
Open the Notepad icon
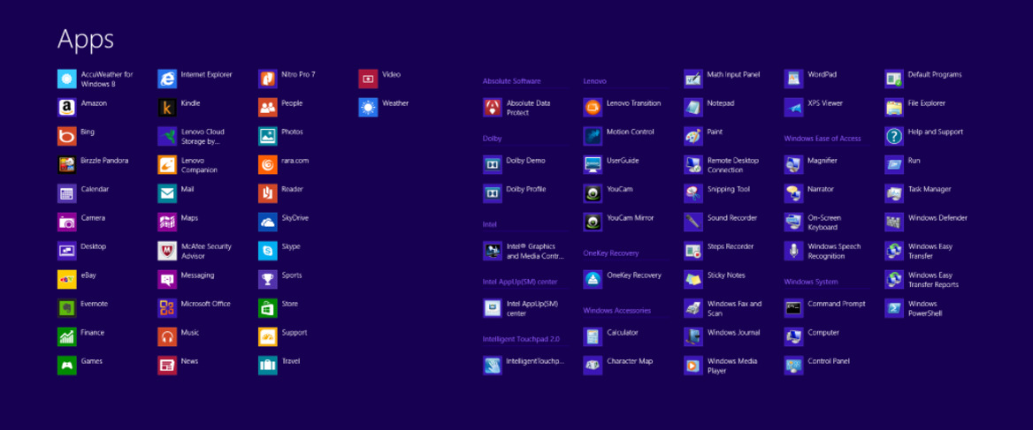tap(693, 107)
